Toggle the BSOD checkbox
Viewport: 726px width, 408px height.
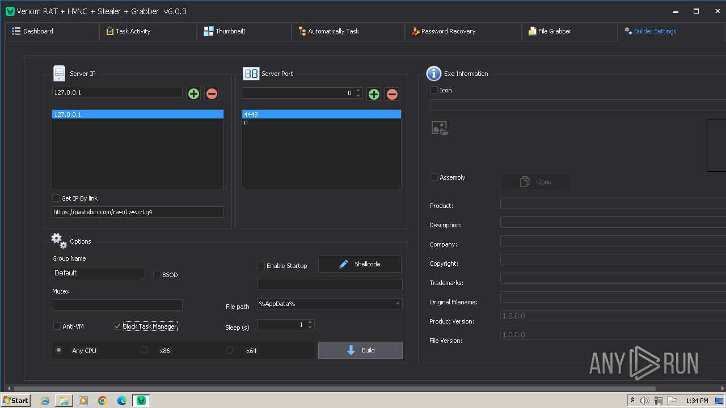157,275
